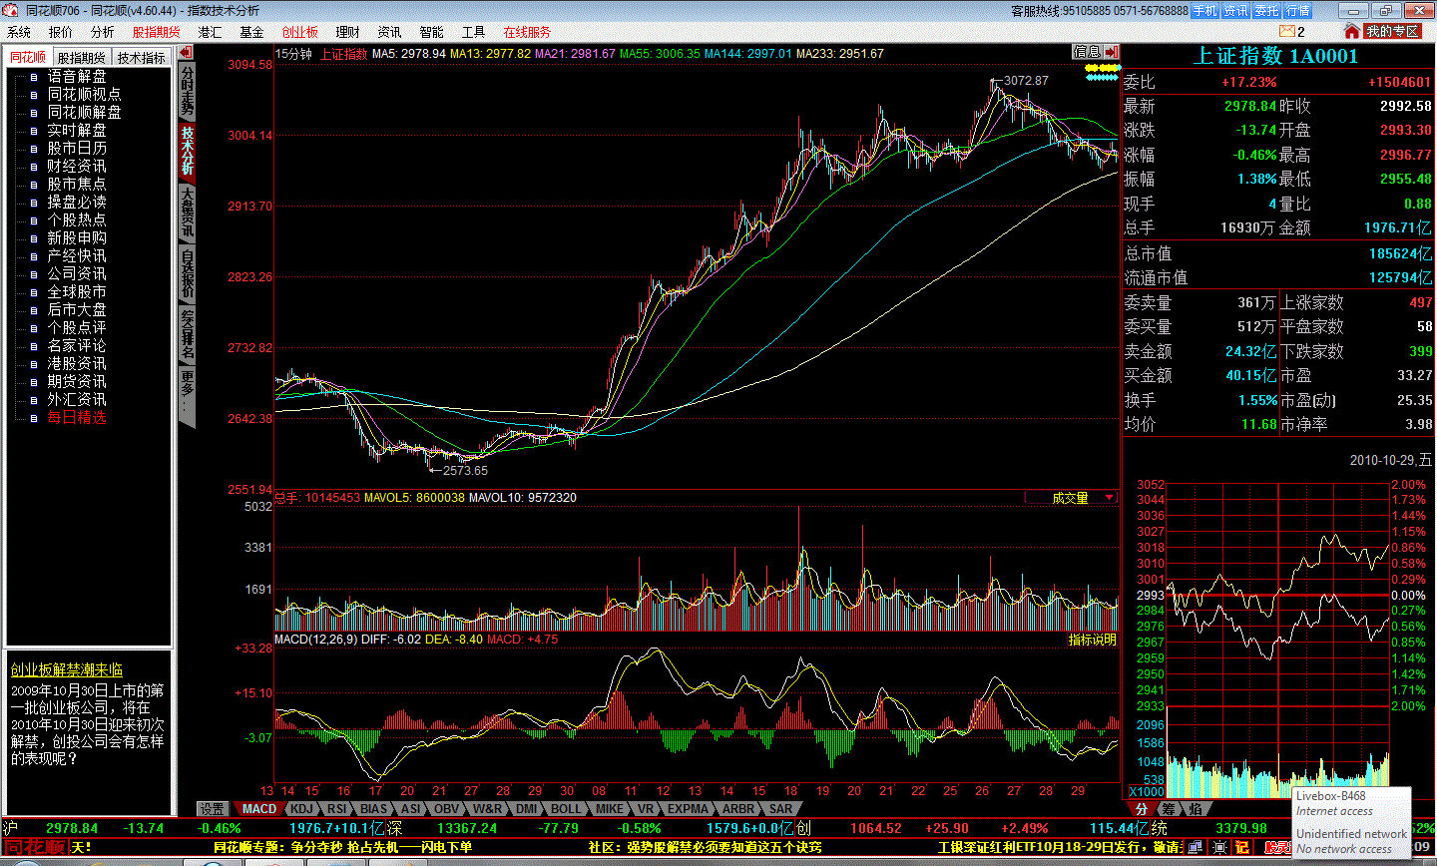1437x866 pixels.
Task: Select the DMI indicator tab
Action: 527,809
